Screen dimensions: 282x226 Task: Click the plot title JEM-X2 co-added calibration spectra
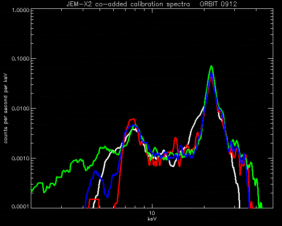(x=128, y=4)
